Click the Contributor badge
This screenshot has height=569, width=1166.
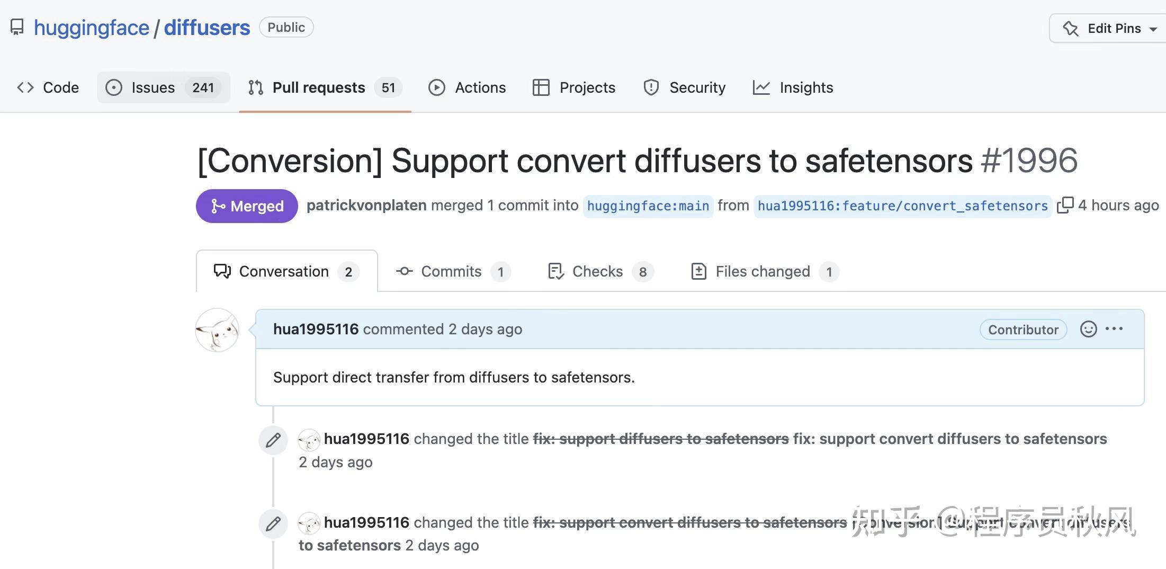point(1023,330)
